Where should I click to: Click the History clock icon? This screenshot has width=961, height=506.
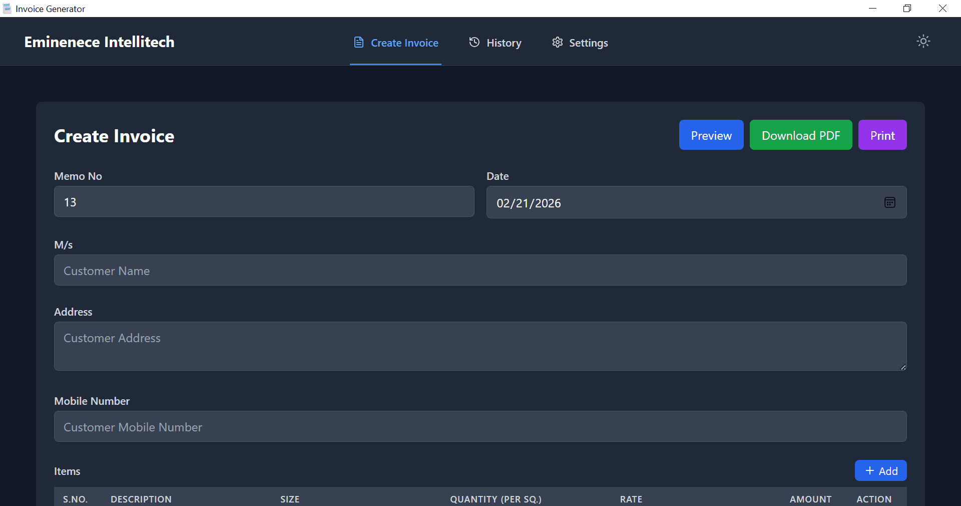pos(474,43)
